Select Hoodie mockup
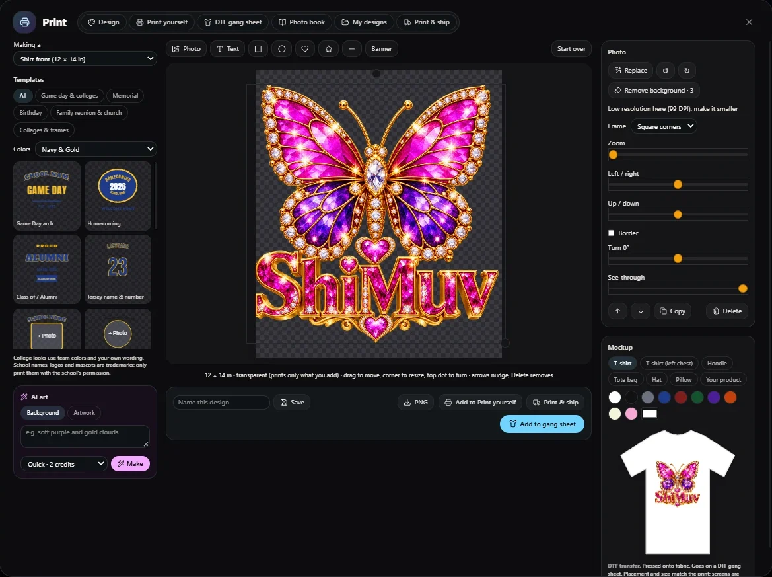 [717, 363]
